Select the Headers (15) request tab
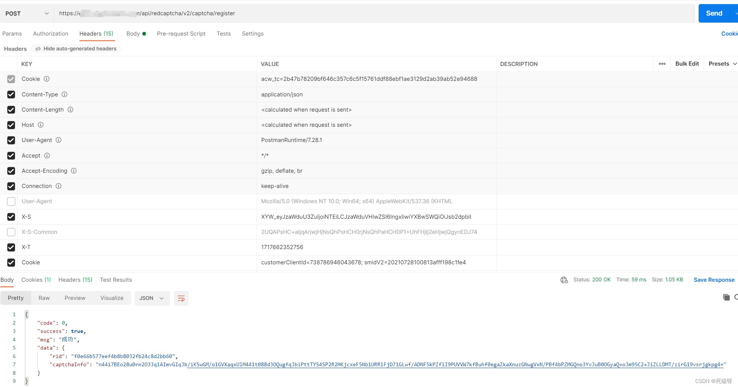738x387 pixels. coord(96,34)
